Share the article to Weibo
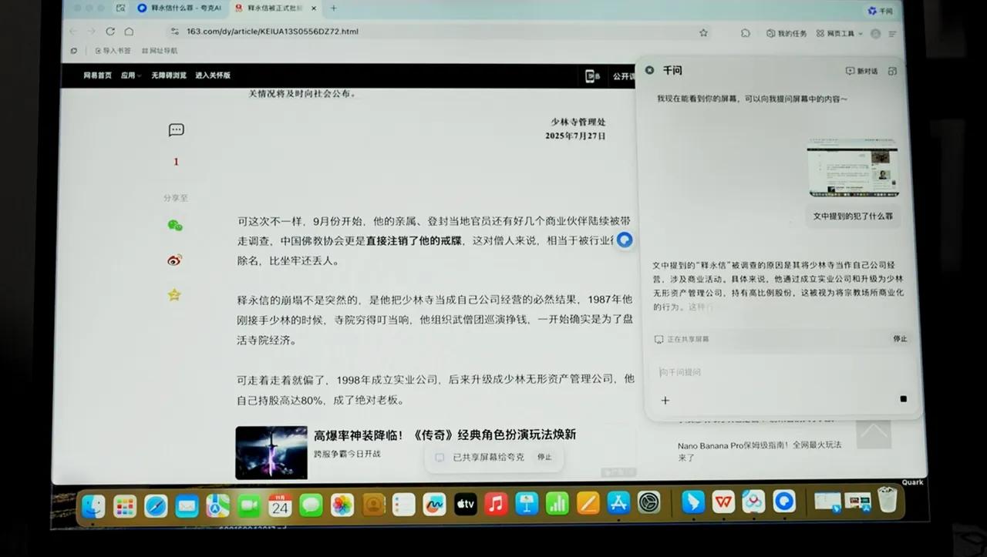Image resolution: width=987 pixels, height=557 pixels. pyautogui.click(x=175, y=260)
